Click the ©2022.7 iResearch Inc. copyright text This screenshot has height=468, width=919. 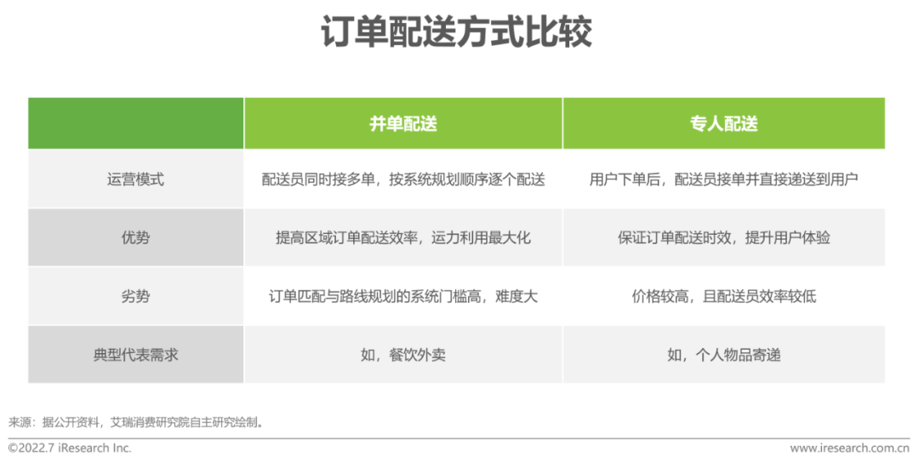70,448
